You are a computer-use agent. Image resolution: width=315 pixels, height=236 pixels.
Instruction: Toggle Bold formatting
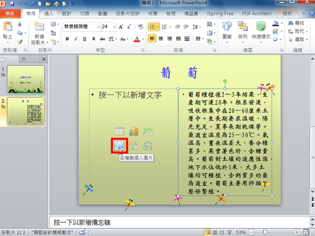(x=67, y=39)
